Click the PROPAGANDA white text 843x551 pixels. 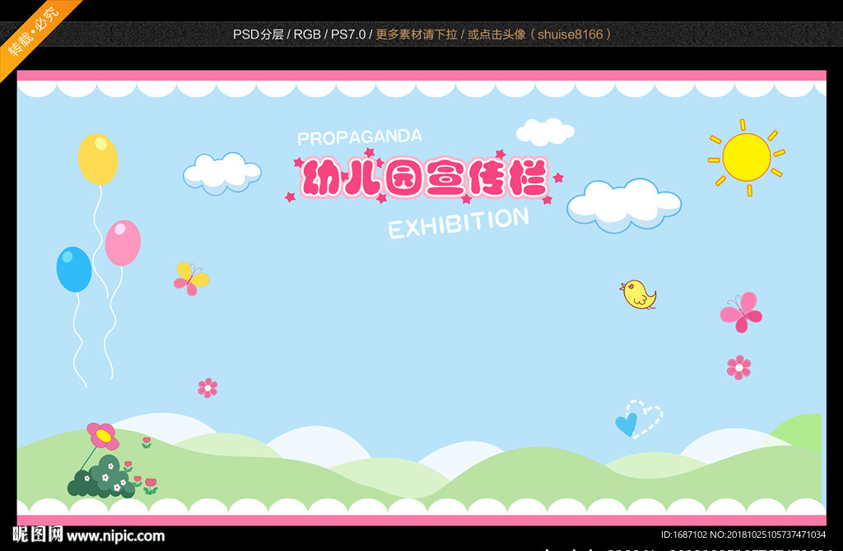360,137
